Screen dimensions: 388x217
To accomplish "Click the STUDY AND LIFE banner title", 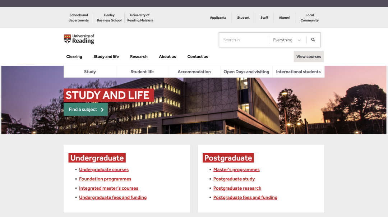I will coord(108,95).
